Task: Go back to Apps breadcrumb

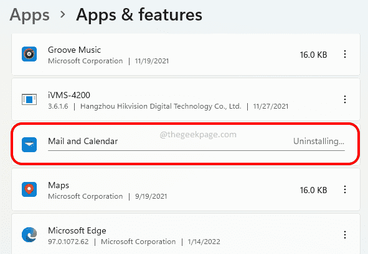Action: pos(29,16)
